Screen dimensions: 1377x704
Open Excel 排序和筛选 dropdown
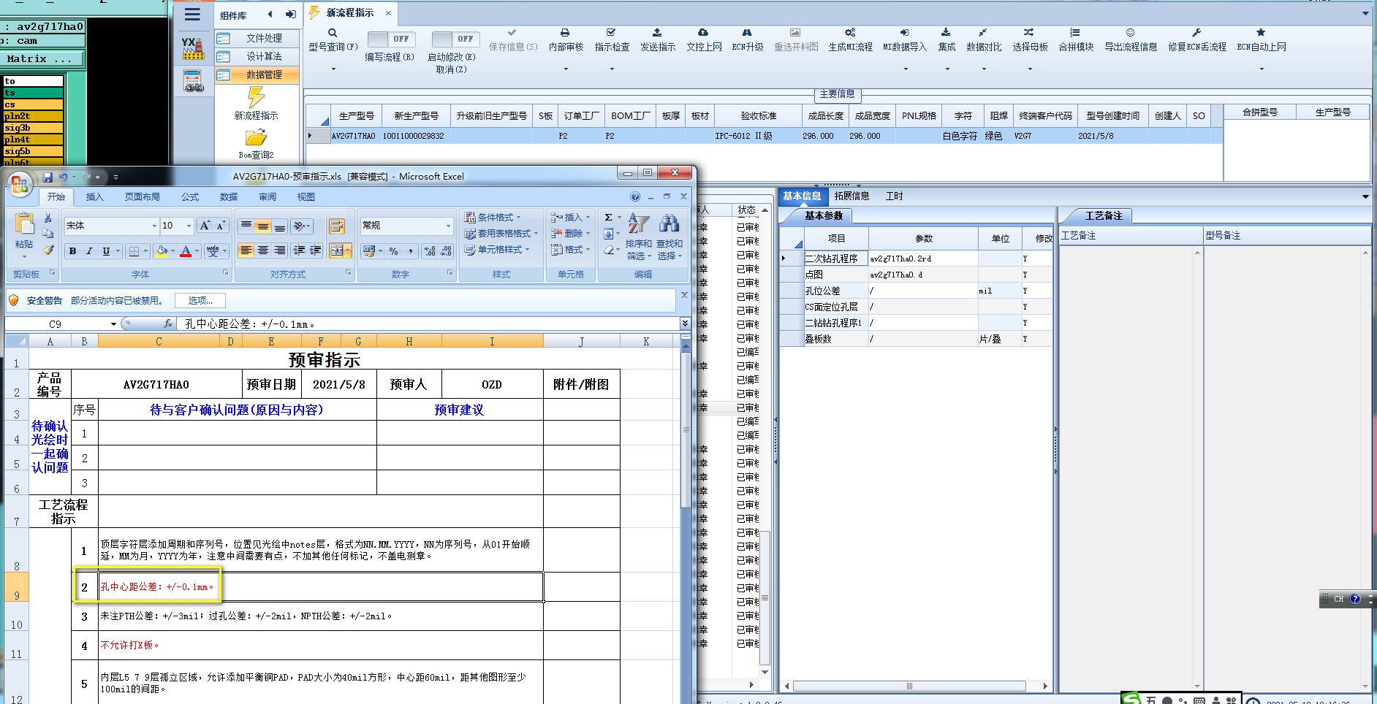tap(638, 238)
